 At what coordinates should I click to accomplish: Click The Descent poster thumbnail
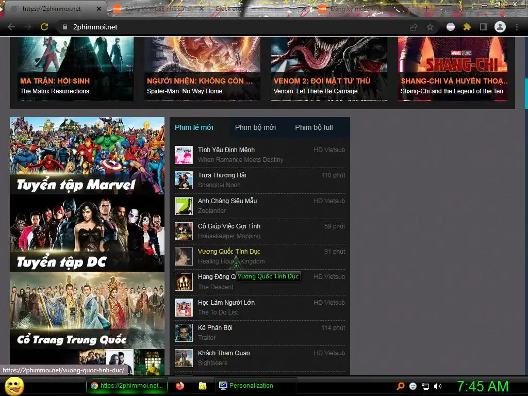pyautogui.click(x=184, y=282)
